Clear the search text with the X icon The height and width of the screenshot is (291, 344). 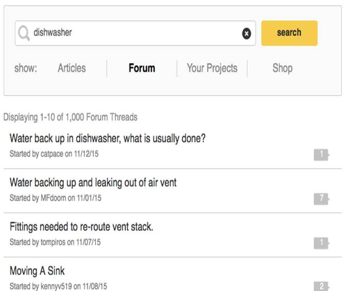[x=246, y=33]
